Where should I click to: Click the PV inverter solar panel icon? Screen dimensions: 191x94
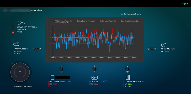click(16, 44)
